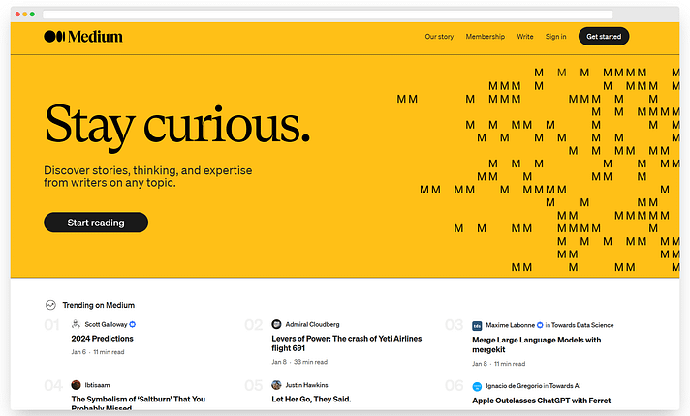Click the Start reading button
The image size is (690, 416).
click(96, 223)
